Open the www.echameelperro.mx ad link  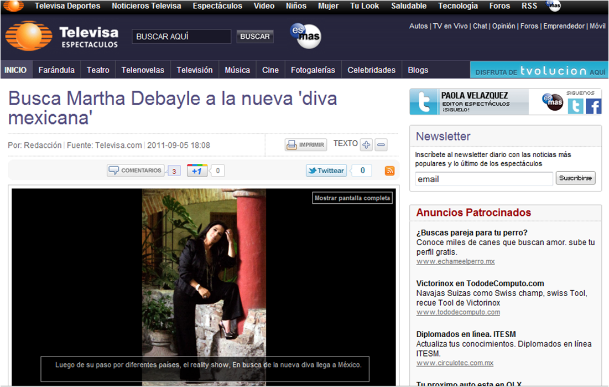455,261
